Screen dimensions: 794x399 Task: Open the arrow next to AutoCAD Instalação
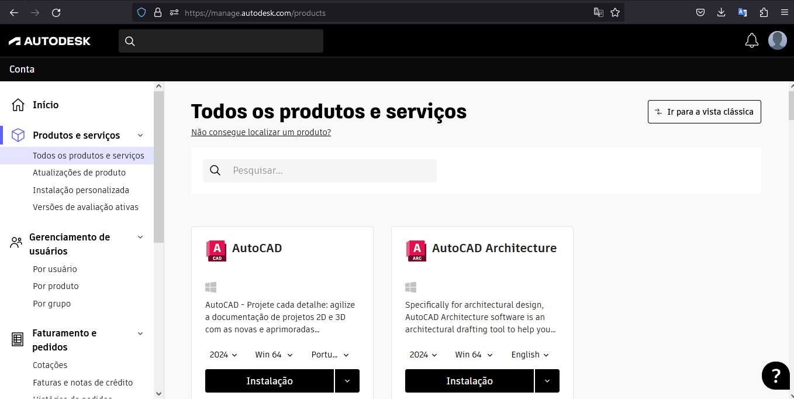click(x=347, y=381)
